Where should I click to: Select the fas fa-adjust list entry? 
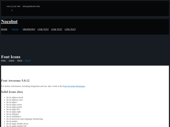tap(12, 102)
